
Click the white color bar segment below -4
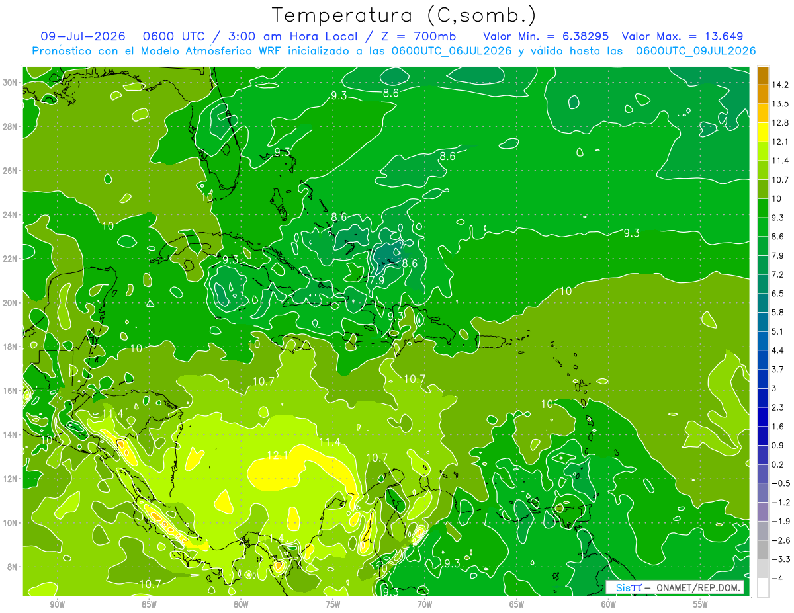click(763, 588)
